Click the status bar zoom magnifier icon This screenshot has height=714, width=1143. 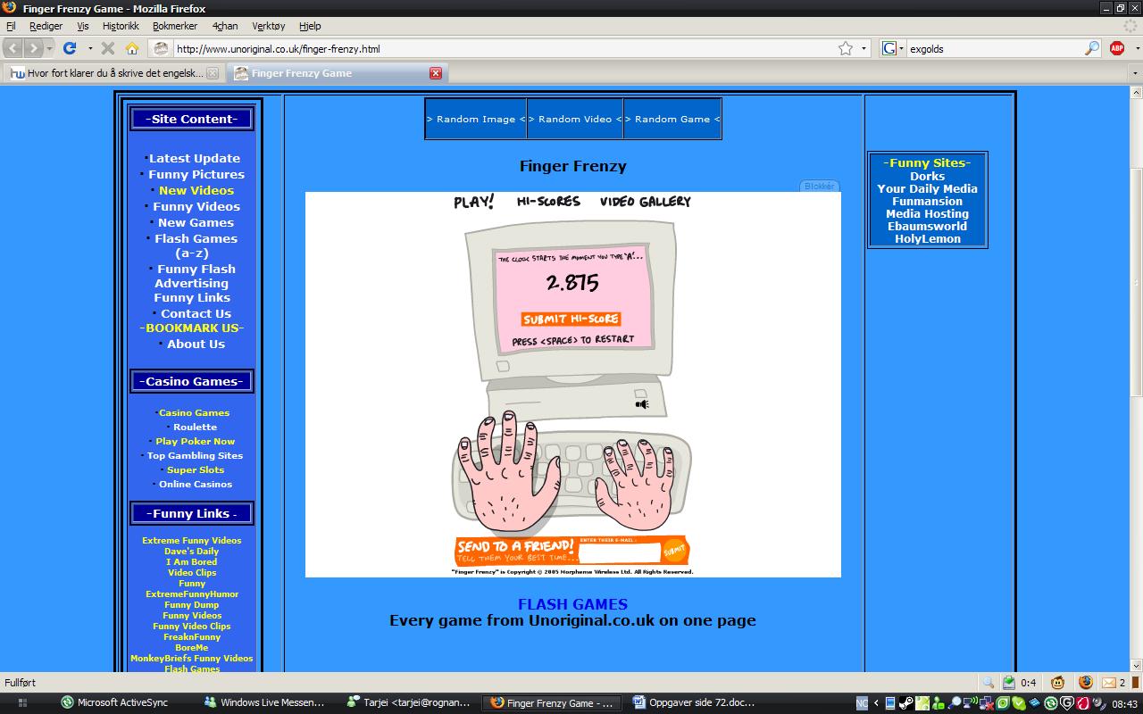(x=989, y=683)
